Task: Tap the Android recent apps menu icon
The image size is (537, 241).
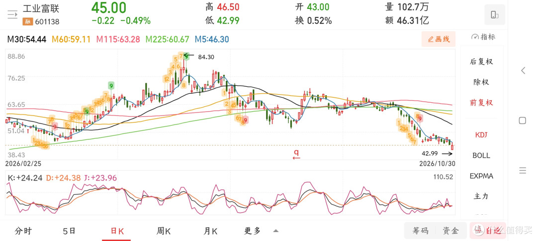Action: (x=523, y=171)
